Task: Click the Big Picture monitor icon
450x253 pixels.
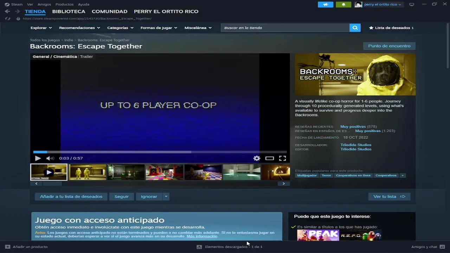Action: [x=412, y=5]
